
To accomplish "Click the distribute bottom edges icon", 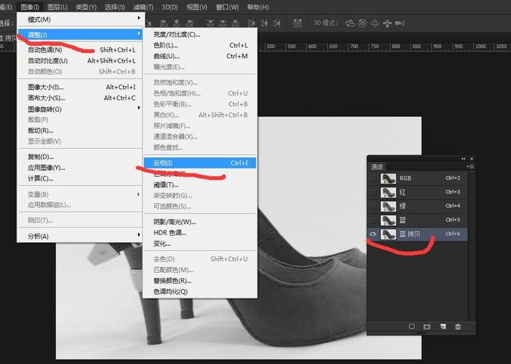I will coord(235,23).
